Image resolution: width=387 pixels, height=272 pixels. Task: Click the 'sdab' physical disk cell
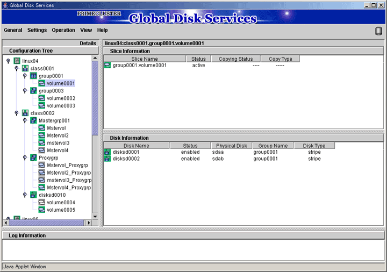coord(218,159)
